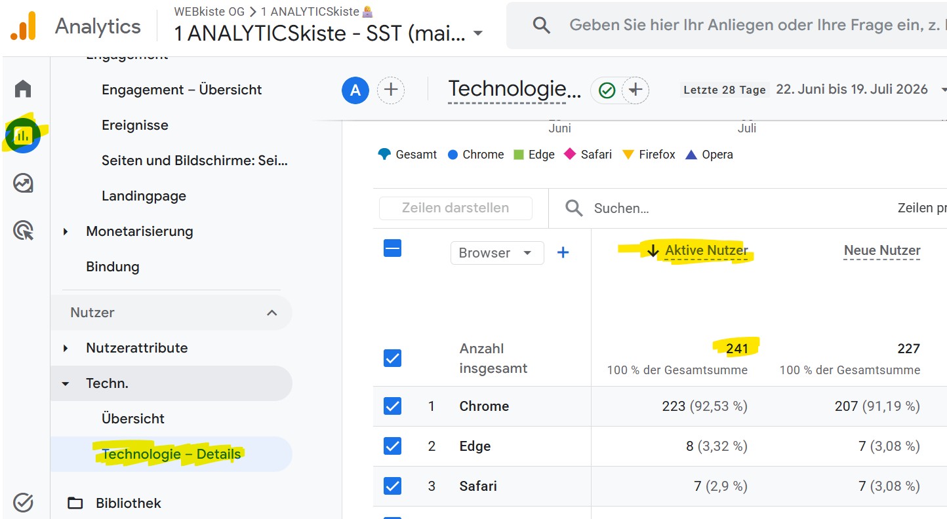Open the Explore icon in sidebar
947x519 pixels.
click(x=23, y=183)
